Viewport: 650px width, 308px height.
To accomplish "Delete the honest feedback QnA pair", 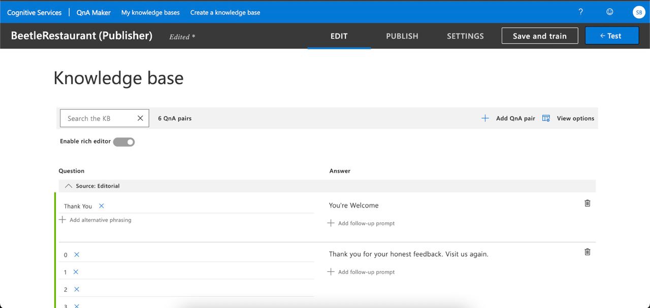I will (x=588, y=252).
